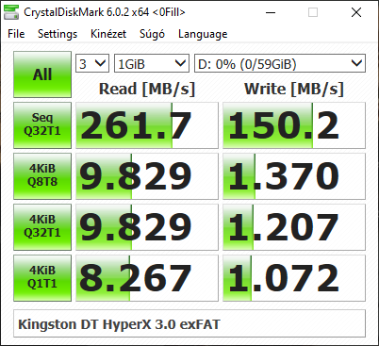This screenshot has width=379, height=346.
Task: Click the 4KiB Q32T1 read value 9.829
Action: [147, 227]
